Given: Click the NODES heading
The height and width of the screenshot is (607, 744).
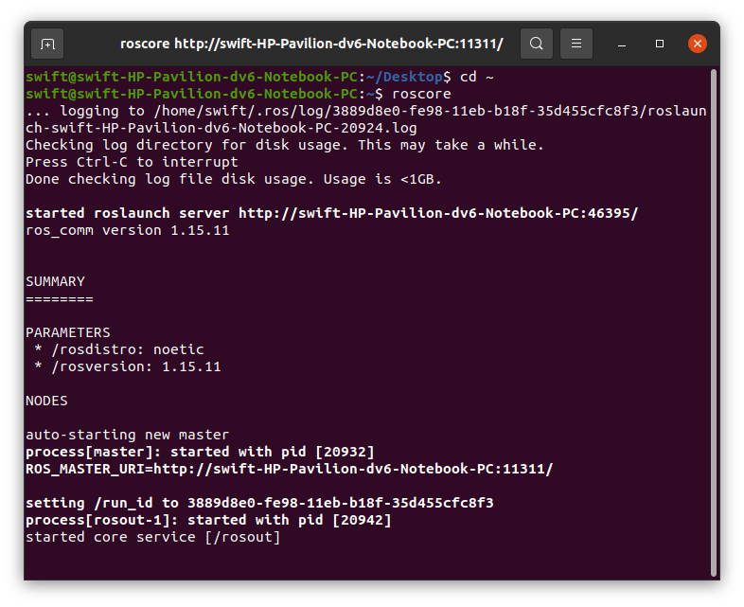Looking at the screenshot, I should 46,401.
